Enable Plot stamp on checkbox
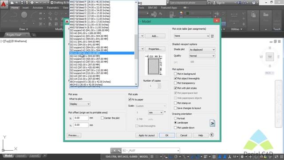This screenshot has width=284, height=160. click(175, 103)
